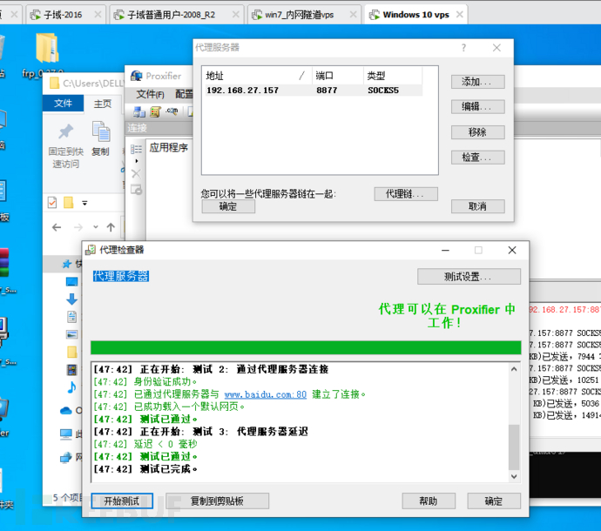Open the Music note icon in Explorer's sidebar
This screenshot has width=601, height=531.
[71, 387]
